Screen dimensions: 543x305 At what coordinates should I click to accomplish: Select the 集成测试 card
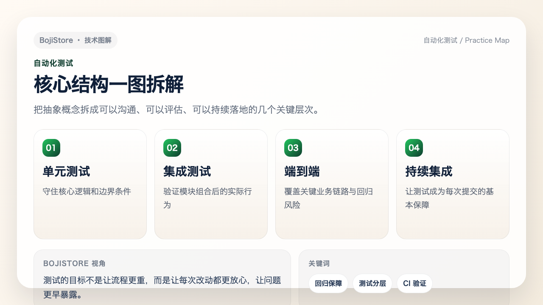coord(211,184)
